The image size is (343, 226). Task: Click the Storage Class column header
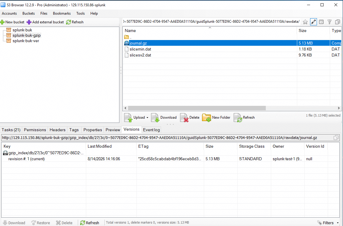click(x=254, y=146)
